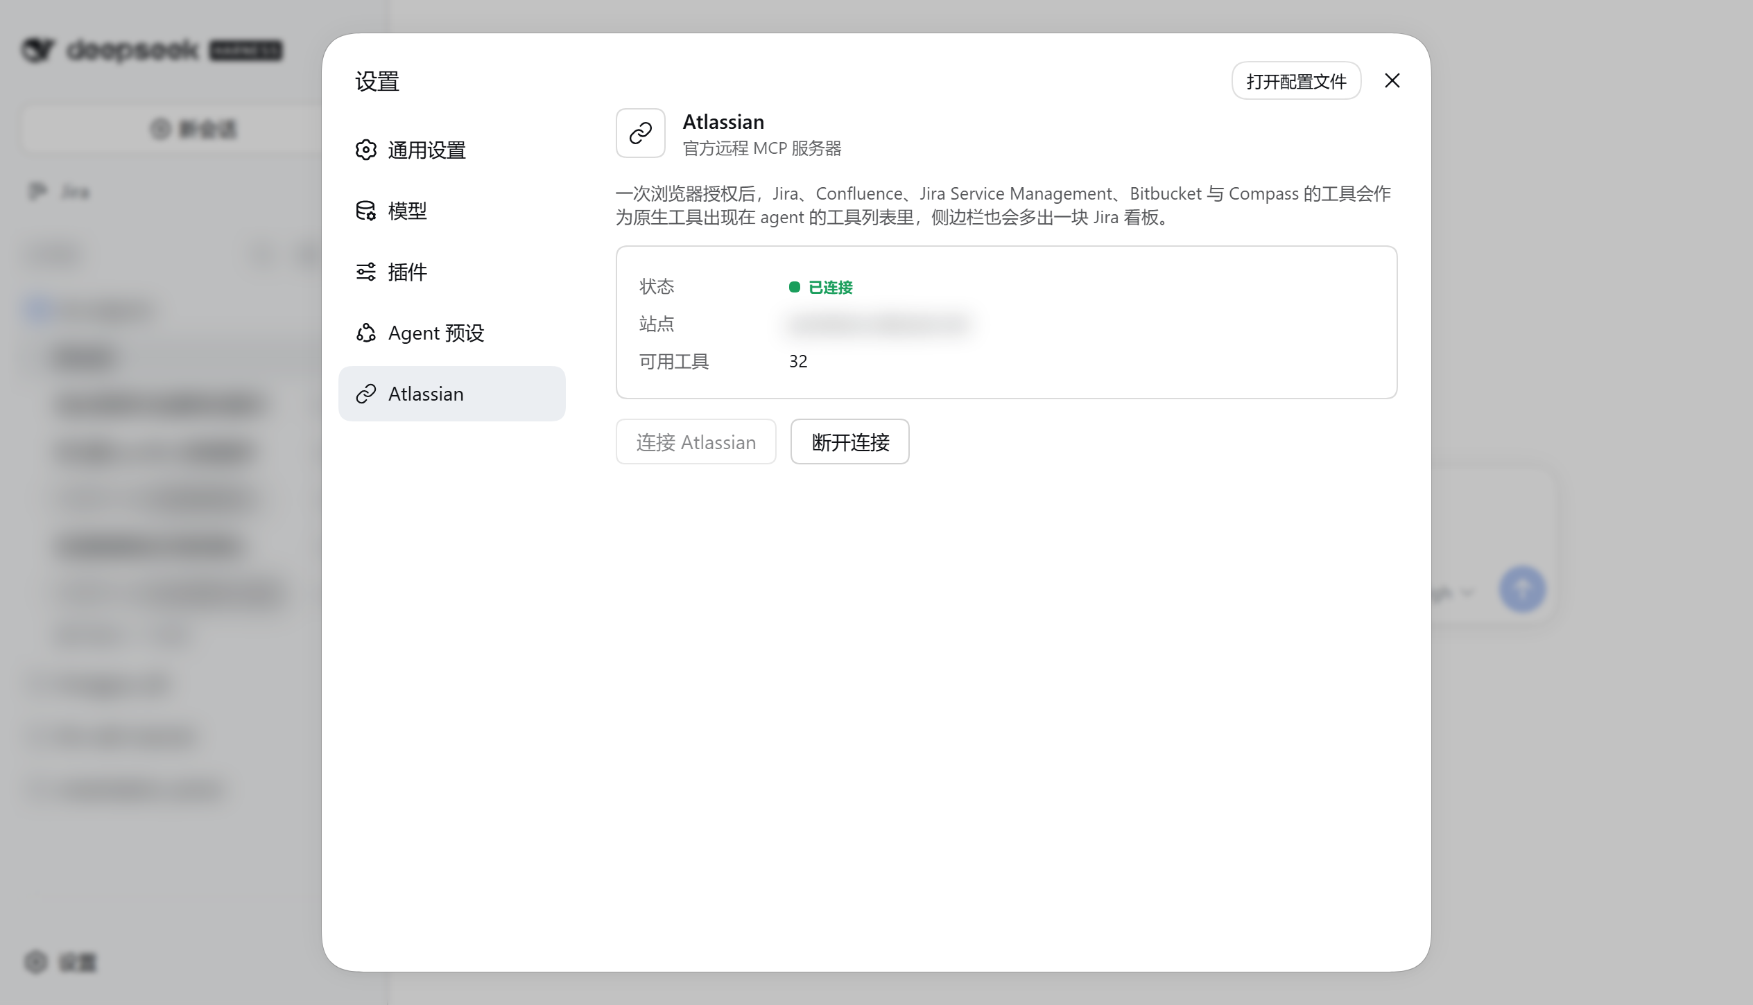This screenshot has height=1005, width=1753.
Task: Click the Atlassian heading title
Action: tap(723, 122)
